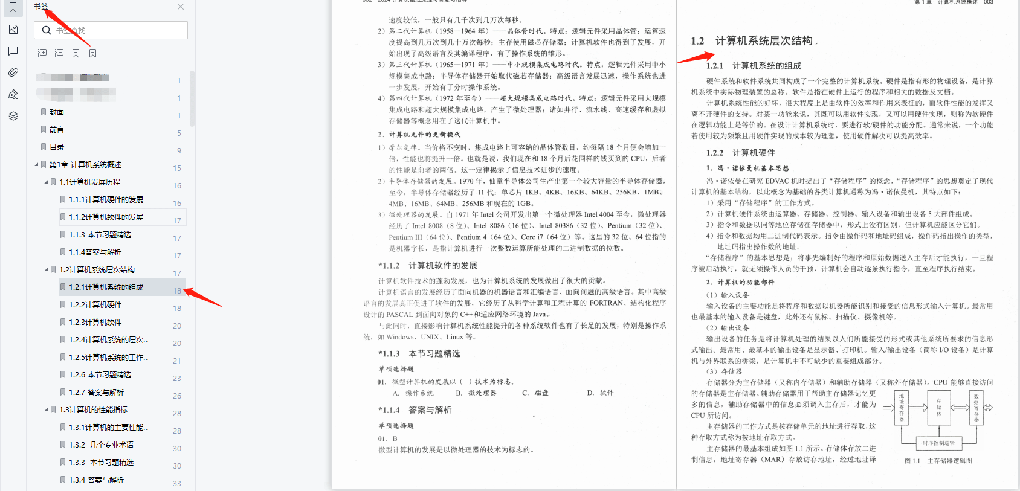Screen dimensions: 1020x491
Task: Select highlighted 1.2.1计算机系统的组成 bookmark
Action: click(106, 287)
